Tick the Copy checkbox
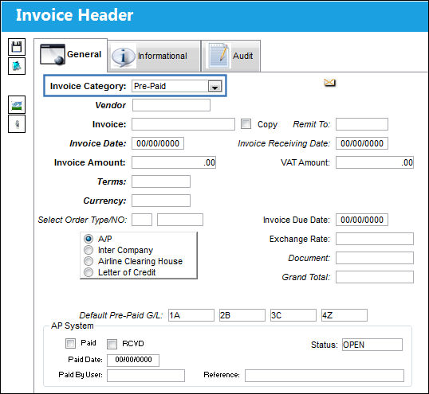The image size is (429, 394). point(246,124)
